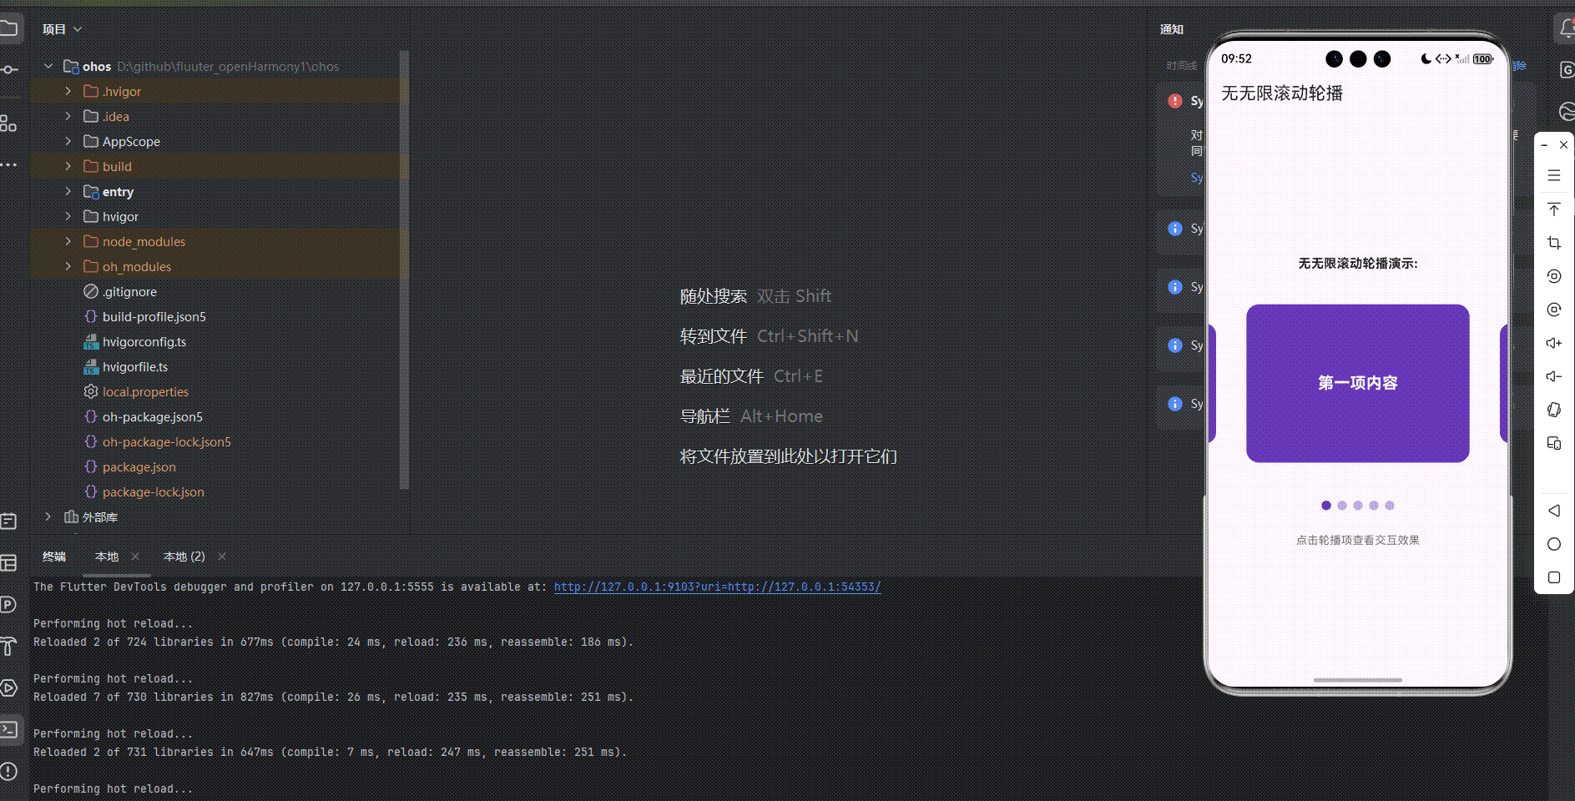The height and width of the screenshot is (801, 1575).
Task: Rotate emulator screen left icon
Action: 1554,276
